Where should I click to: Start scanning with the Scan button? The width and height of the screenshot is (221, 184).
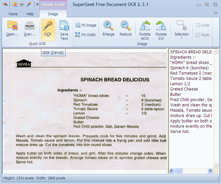point(30,29)
